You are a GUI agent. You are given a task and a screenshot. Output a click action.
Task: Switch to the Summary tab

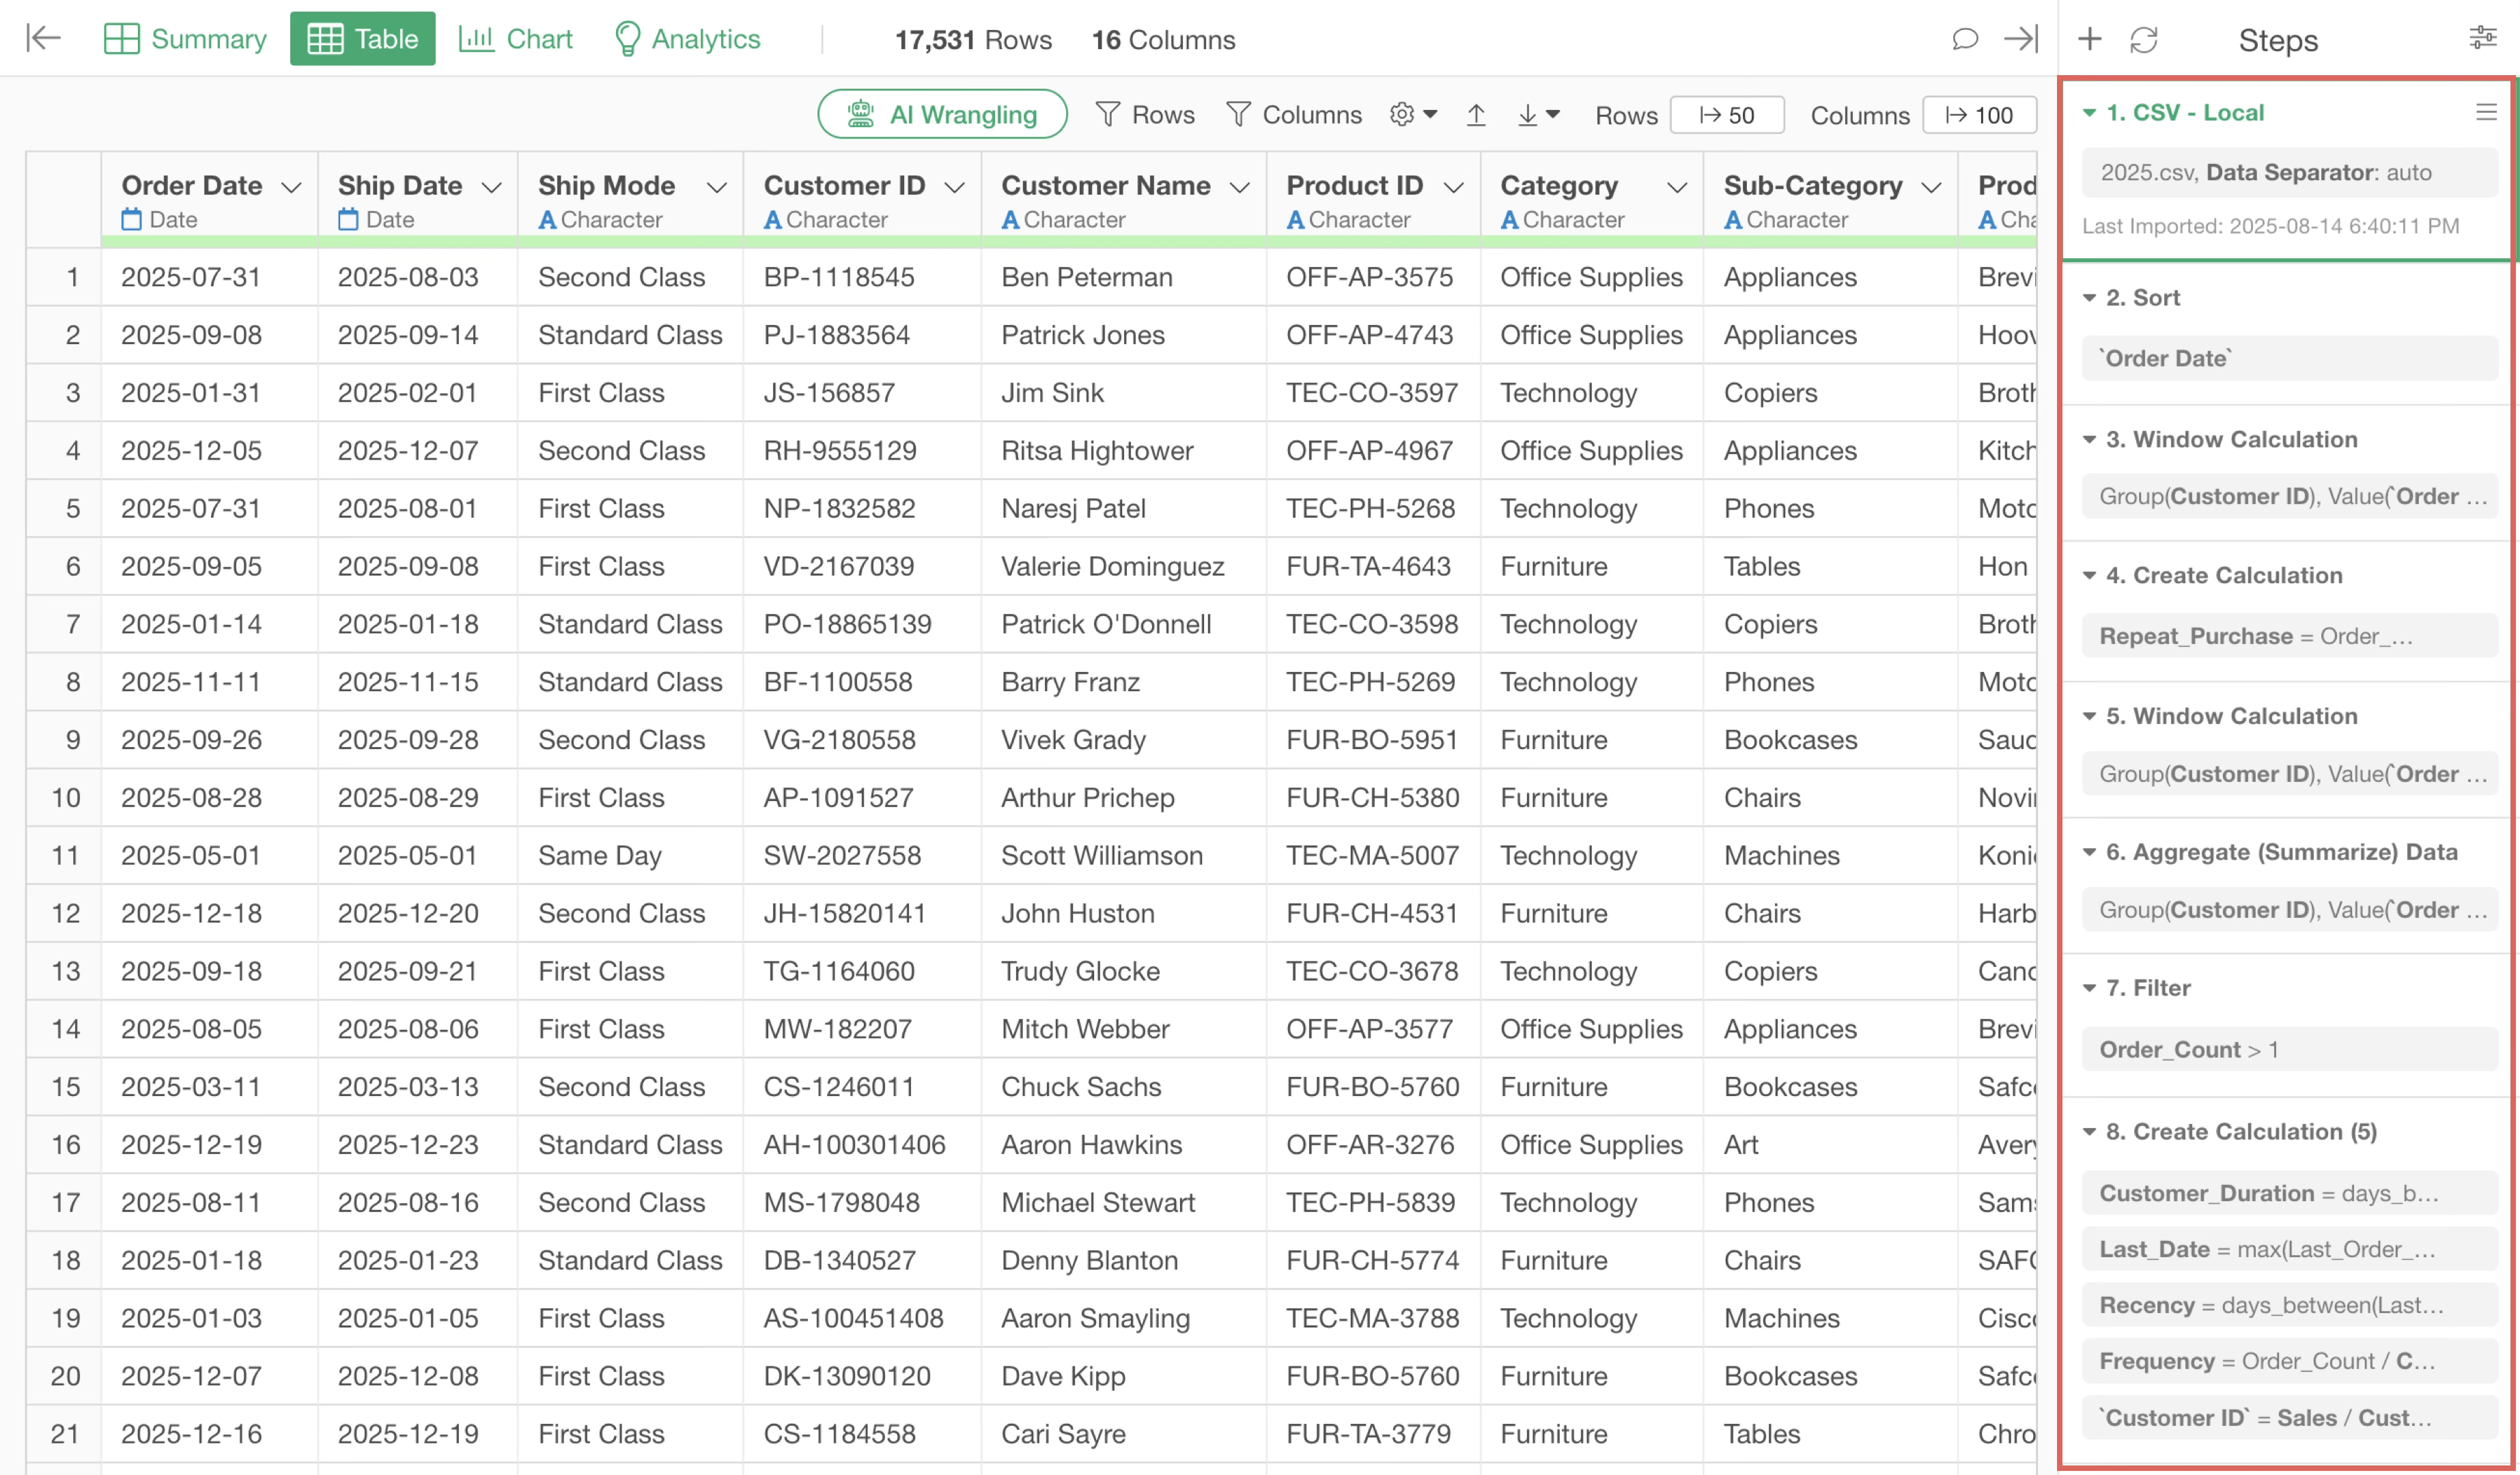click(x=185, y=39)
